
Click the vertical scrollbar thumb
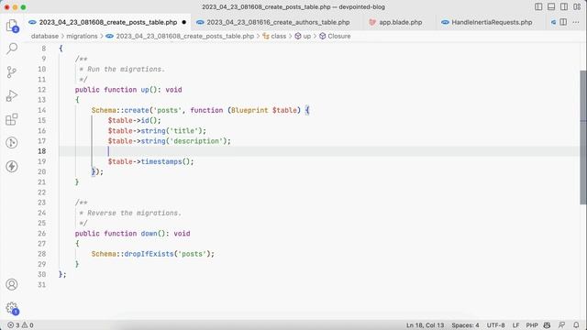click(x=583, y=137)
